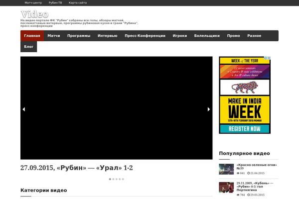Open Карта сайта link in top bar
Viewport: 299px width, 199px height.
coord(78,2)
